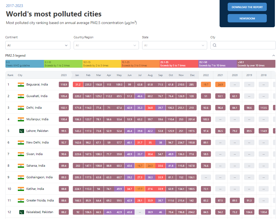Screen dimensions: 280x219
Task: Click the 2018 column header
Action: click(264, 75)
